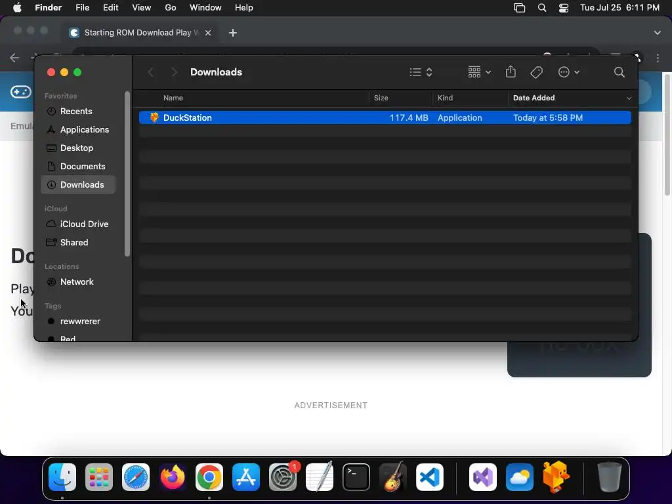
Task: Open DuckStation from the Dock
Action: click(556, 477)
